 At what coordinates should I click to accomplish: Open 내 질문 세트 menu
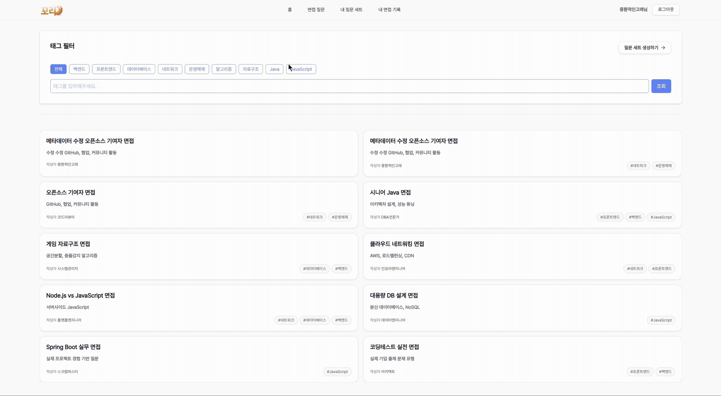tap(351, 10)
